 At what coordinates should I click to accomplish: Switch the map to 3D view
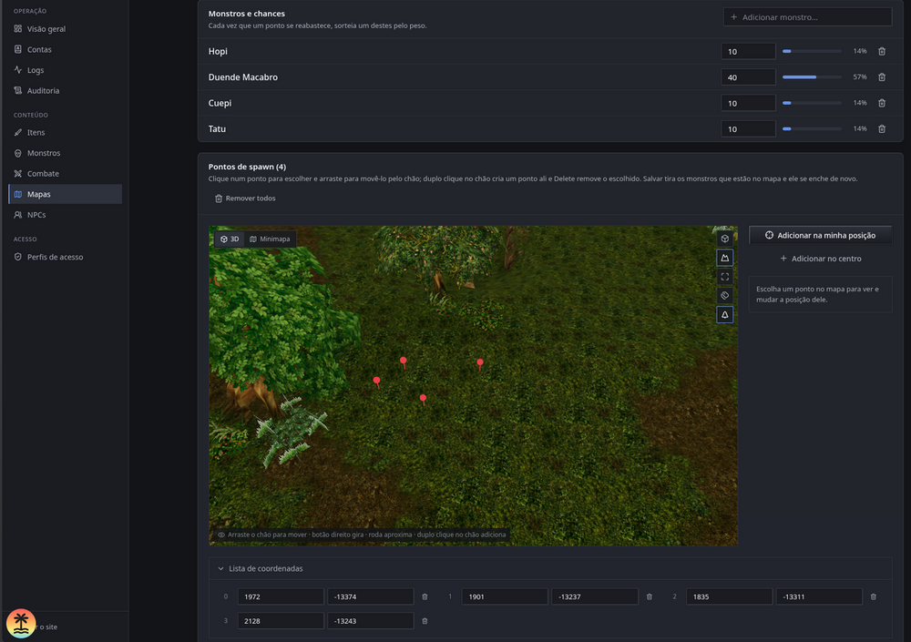pyautogui.click(x=230, y=239)
